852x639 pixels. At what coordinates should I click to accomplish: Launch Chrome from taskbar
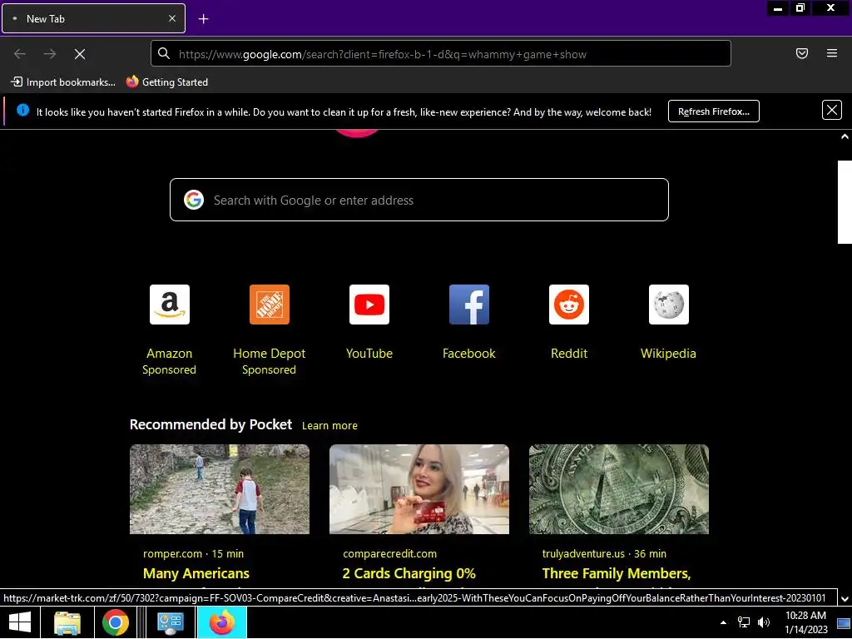click(x=115, y=622)
